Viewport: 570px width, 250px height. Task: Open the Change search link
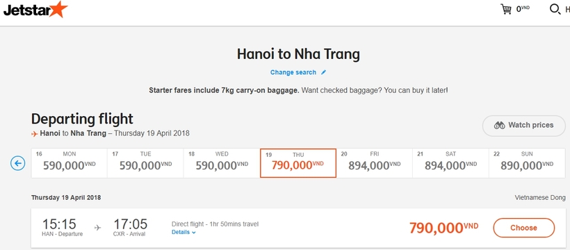point(293,72)
